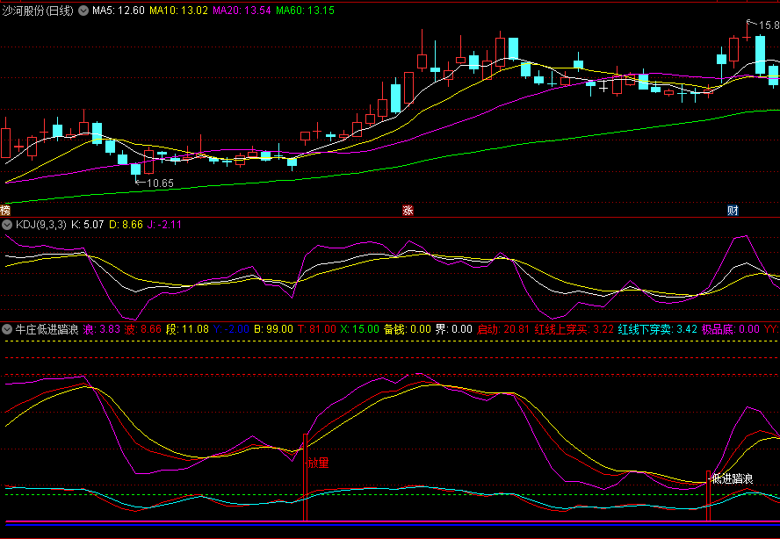Select the 段: 11.08 value
The image size is (780, 539).
(x=187, y=329)
